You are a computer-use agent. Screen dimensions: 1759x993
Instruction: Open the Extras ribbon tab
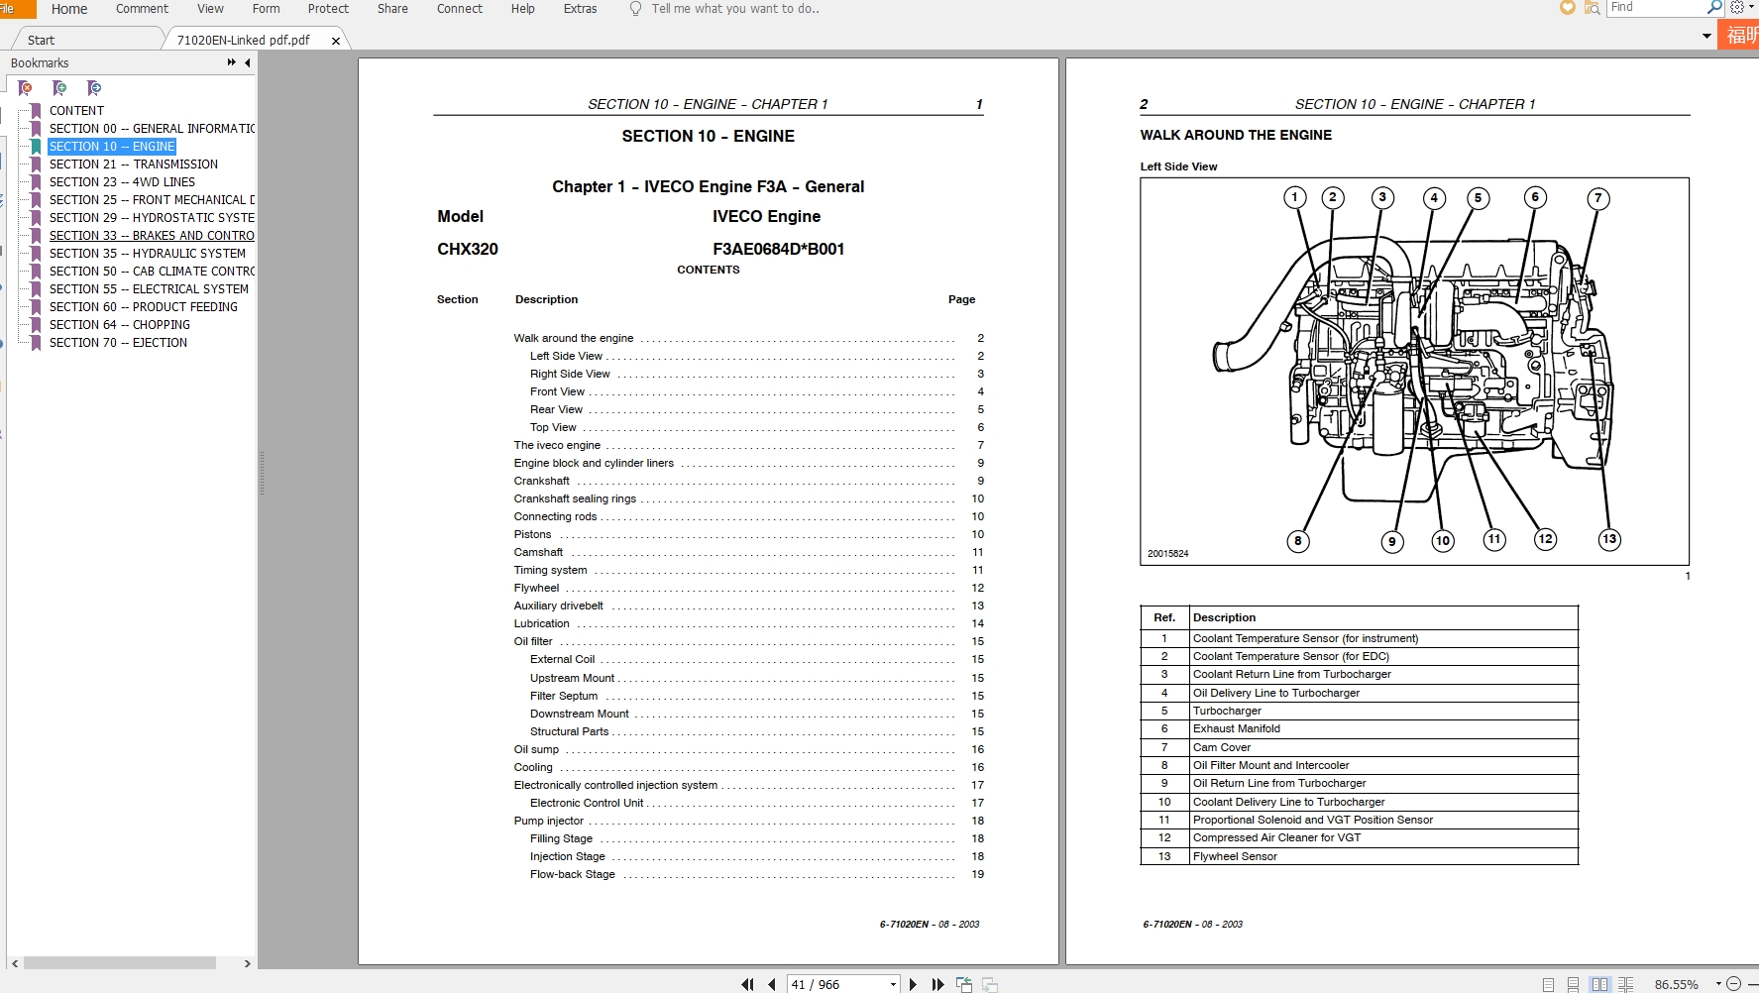pyautogui.click(x=580, y=8)
